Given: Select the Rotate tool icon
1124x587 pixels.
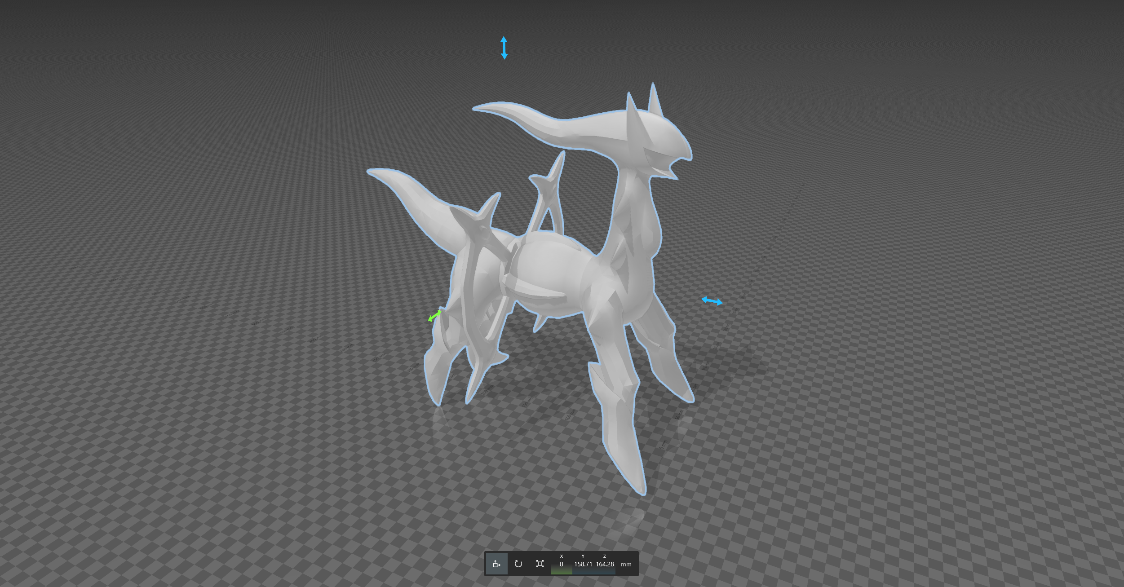Looking at the screenshot, I should pos(518,564).
